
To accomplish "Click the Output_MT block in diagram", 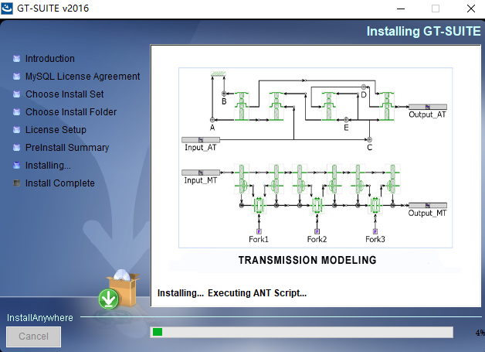I will (427, 206).
